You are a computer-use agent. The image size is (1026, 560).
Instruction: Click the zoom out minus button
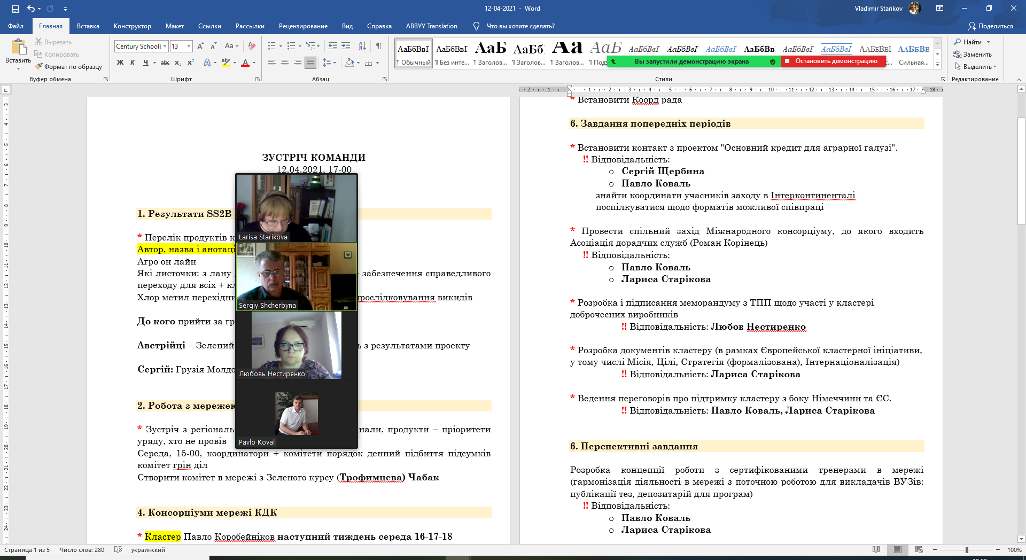tap(935, 550)
